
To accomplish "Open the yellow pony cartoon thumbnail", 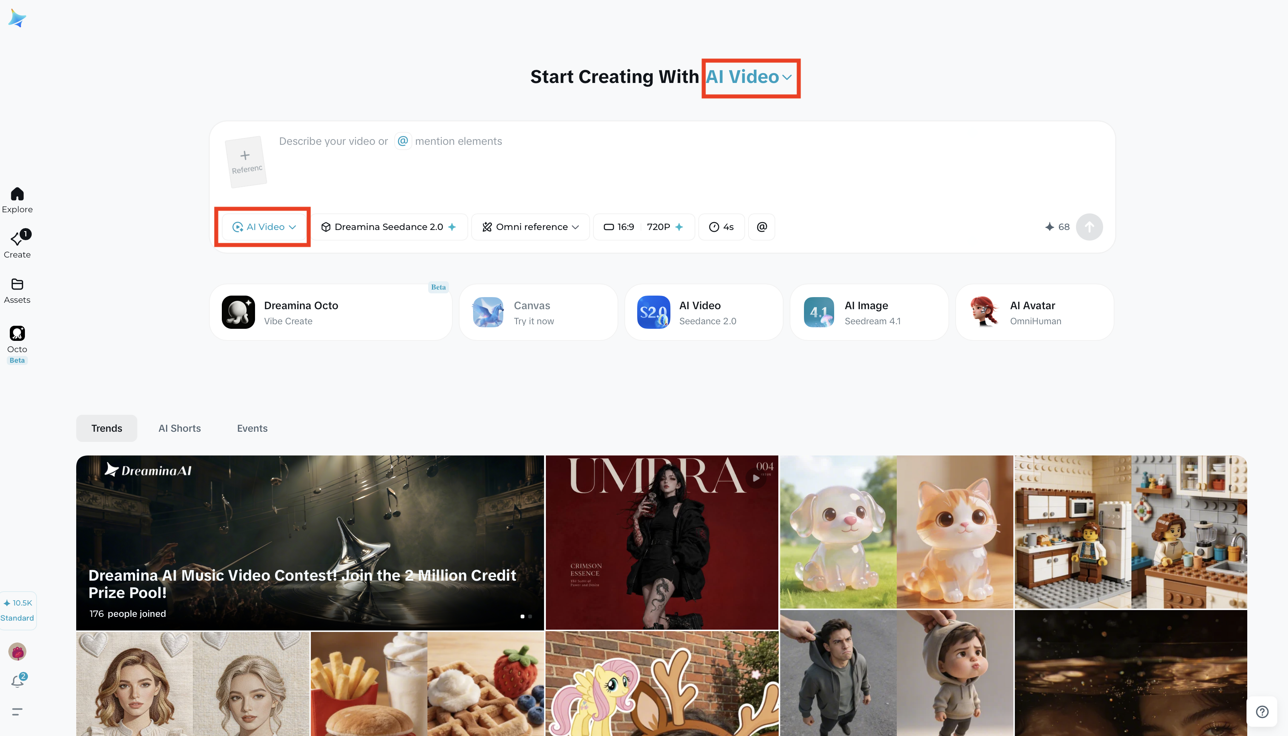I will 662,684.
